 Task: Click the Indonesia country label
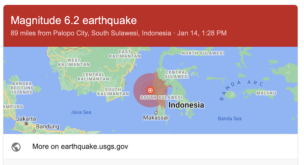[x=186, y=105]
